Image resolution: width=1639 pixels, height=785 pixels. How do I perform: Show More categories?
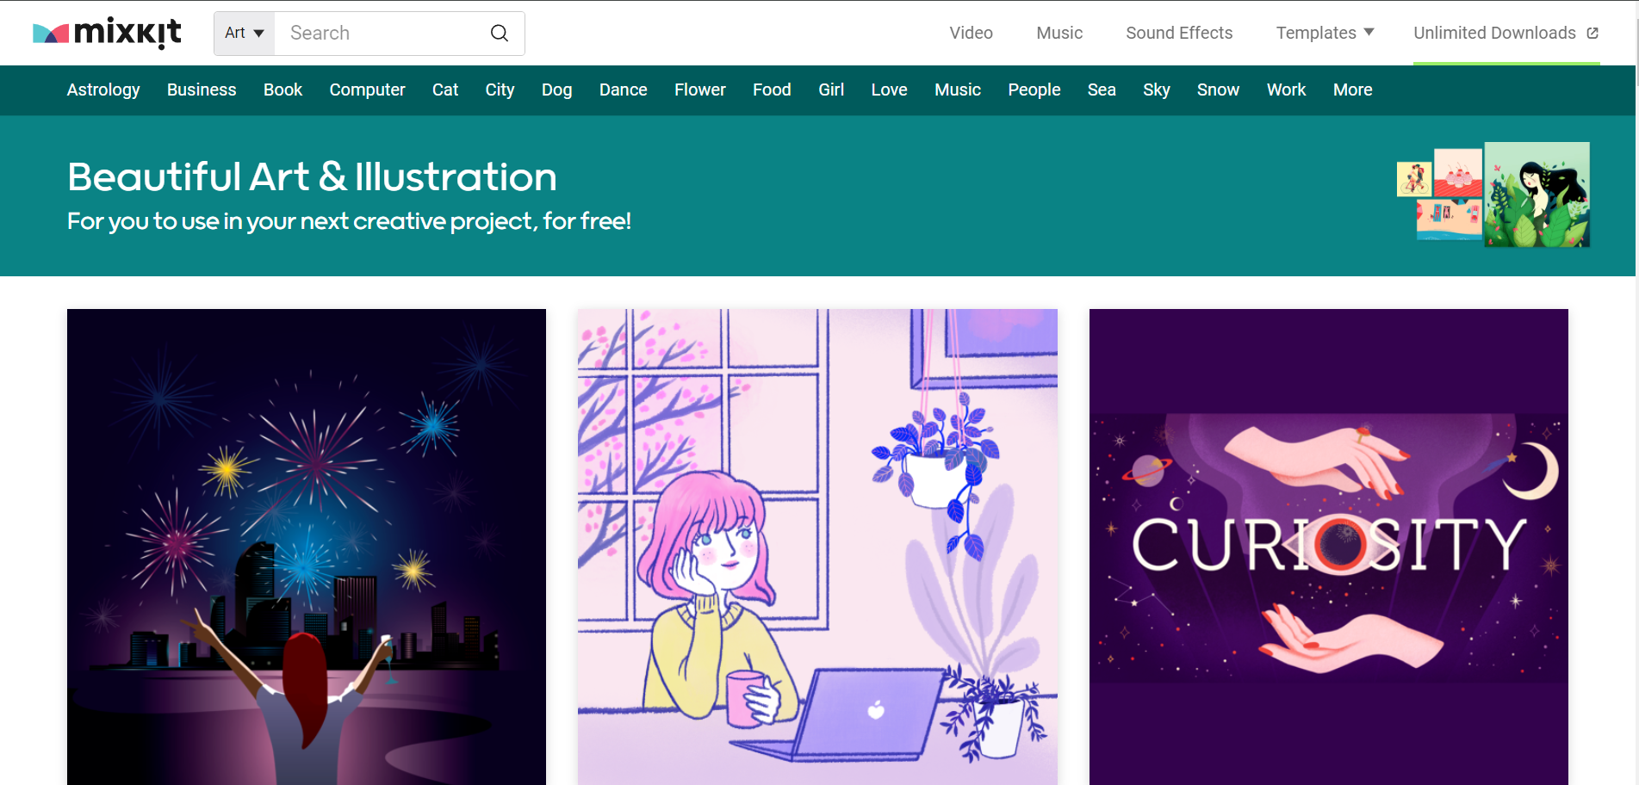pyautogui.click(x=1352, y=90)
